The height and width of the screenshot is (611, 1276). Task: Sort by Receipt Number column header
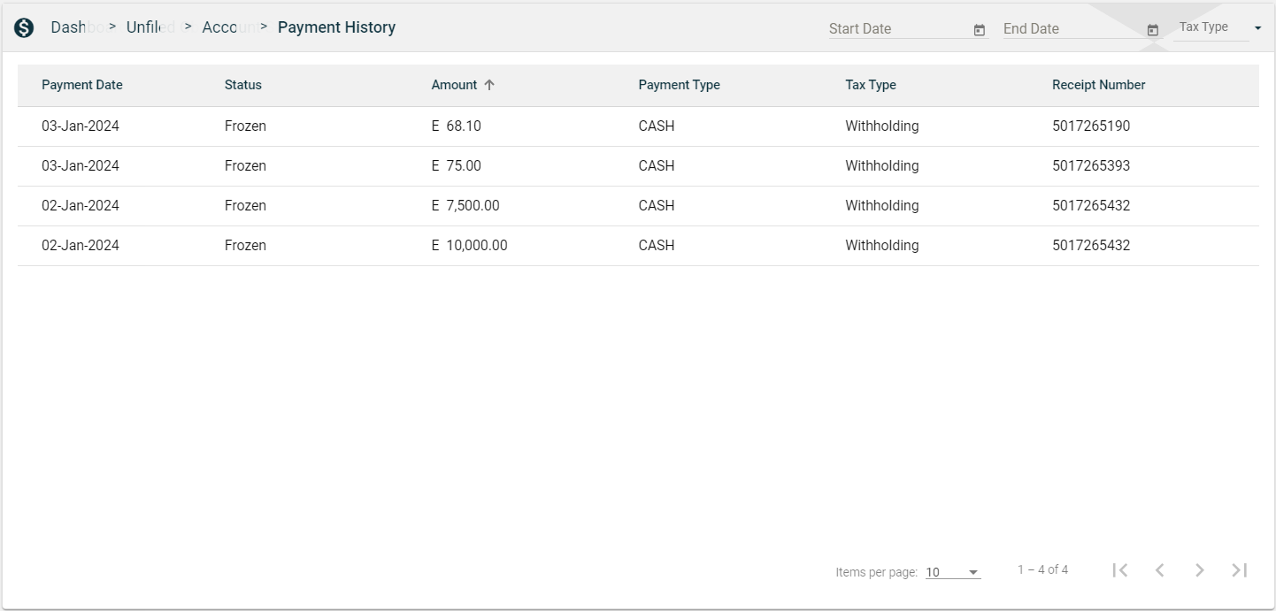click(x=1098, y=85)
